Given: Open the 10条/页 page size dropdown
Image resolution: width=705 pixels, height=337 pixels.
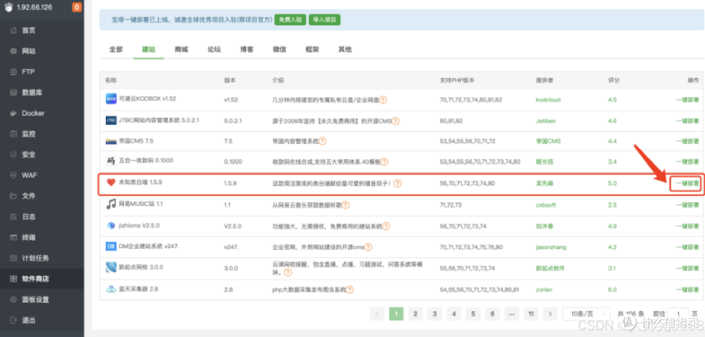Looking at the screenshot, I should pos(586,314).
